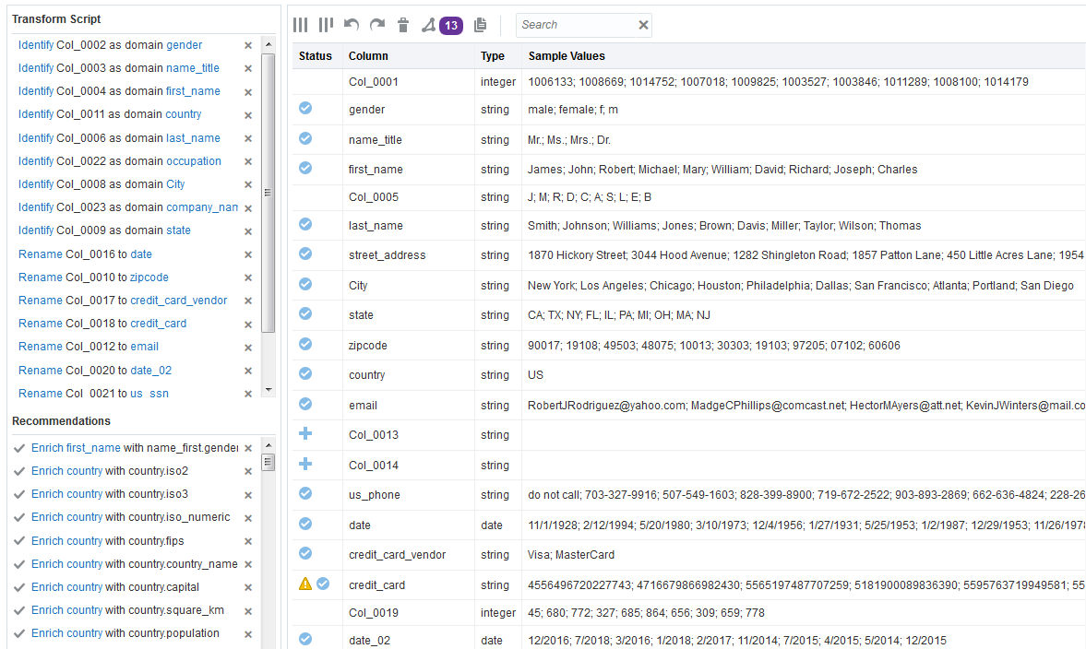Click the status check icon for zipcode row
The height and width of the screenshot is (649, 1086).
305,344
